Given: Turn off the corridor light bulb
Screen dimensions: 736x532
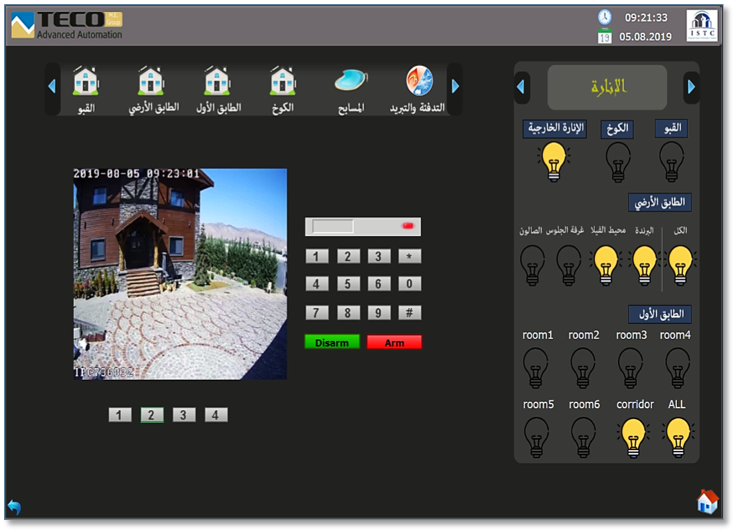Looking at the screenshot, I should tap(633, 438).
